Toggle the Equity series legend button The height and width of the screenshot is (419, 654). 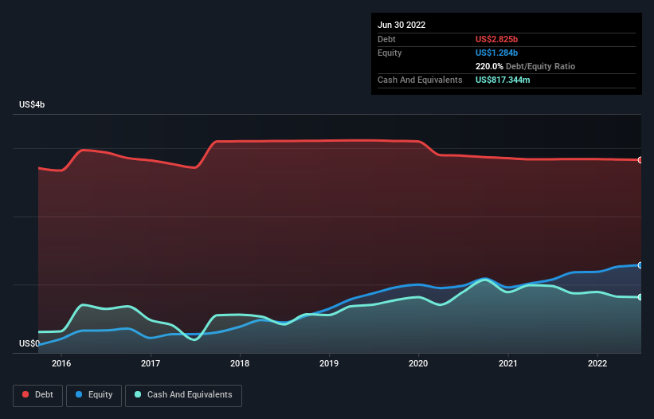pyautogui.click(x=94, y=395)
